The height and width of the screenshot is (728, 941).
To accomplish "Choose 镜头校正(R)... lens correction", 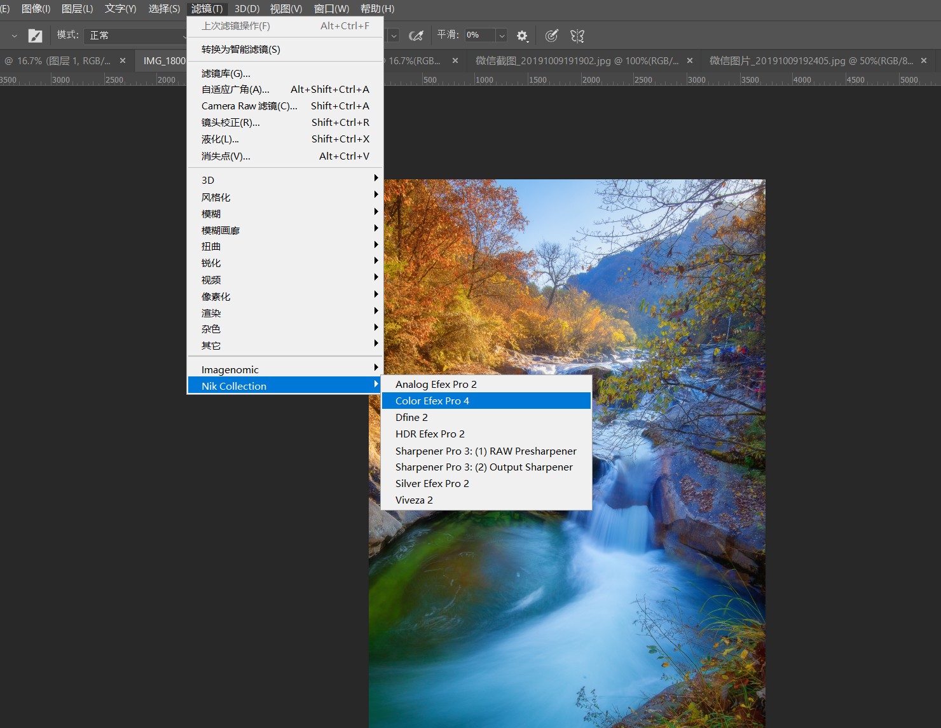I will pyautogui.click(x=285, y=123).
